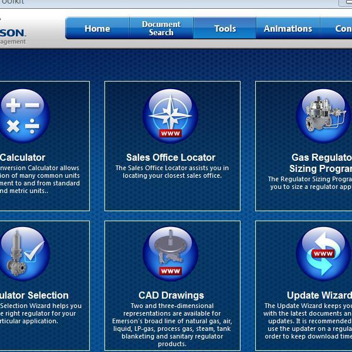Click the Update Wizard title
This screenshot has width=352, height=352.
320,295
